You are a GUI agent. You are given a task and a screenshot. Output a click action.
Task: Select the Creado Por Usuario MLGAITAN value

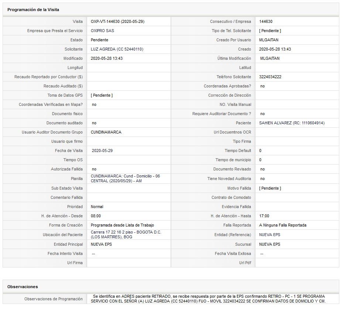point(269,40)
